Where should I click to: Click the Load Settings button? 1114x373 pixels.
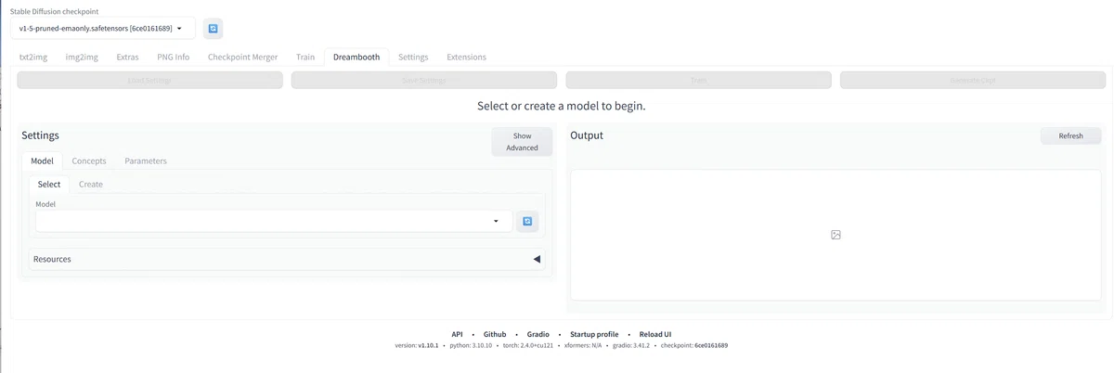(149, 81)
